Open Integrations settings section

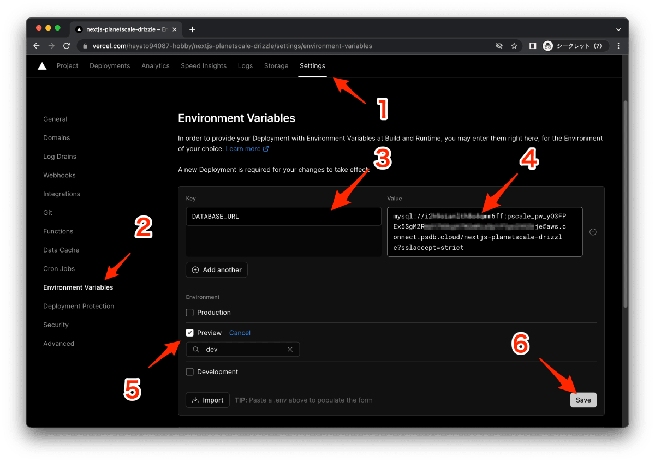pyautogui.click(x=62, y=194)
